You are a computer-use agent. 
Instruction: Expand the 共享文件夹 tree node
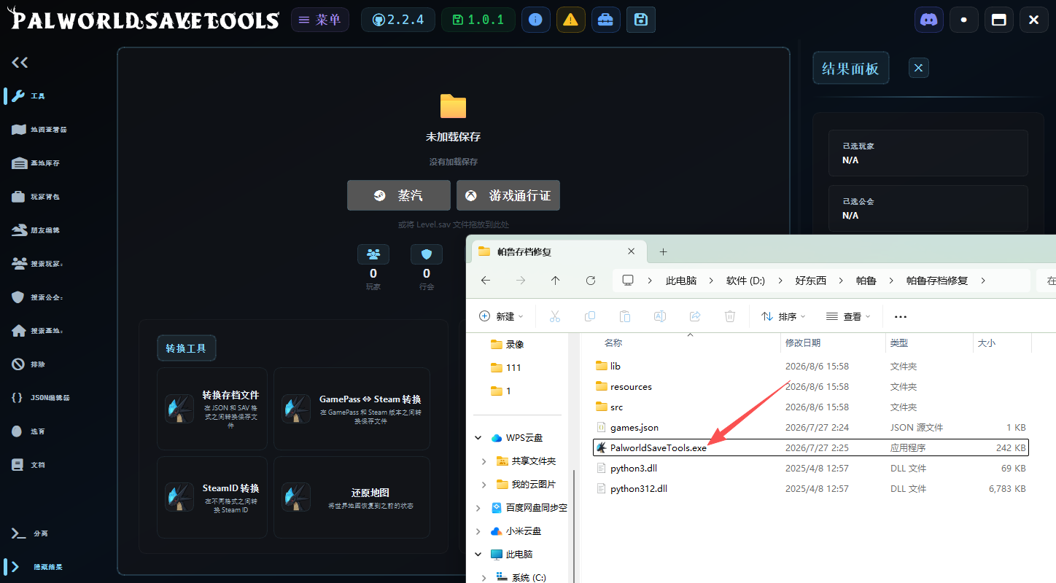point(484,461)
